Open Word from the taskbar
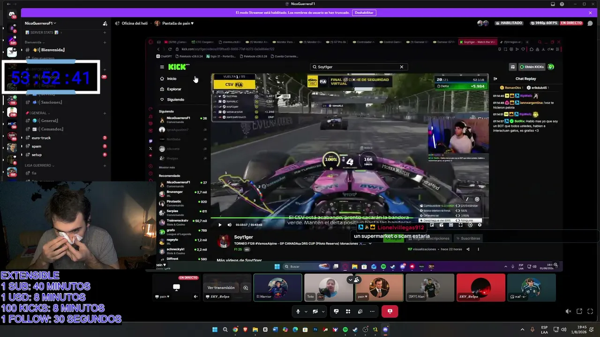 (275, 330)
